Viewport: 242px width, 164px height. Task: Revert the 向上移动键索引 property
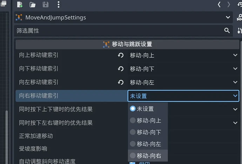tap(121, 55)
